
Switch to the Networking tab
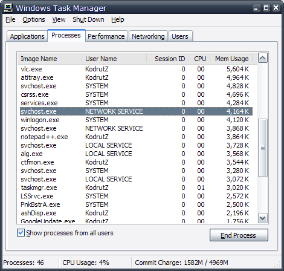point(148,36)
